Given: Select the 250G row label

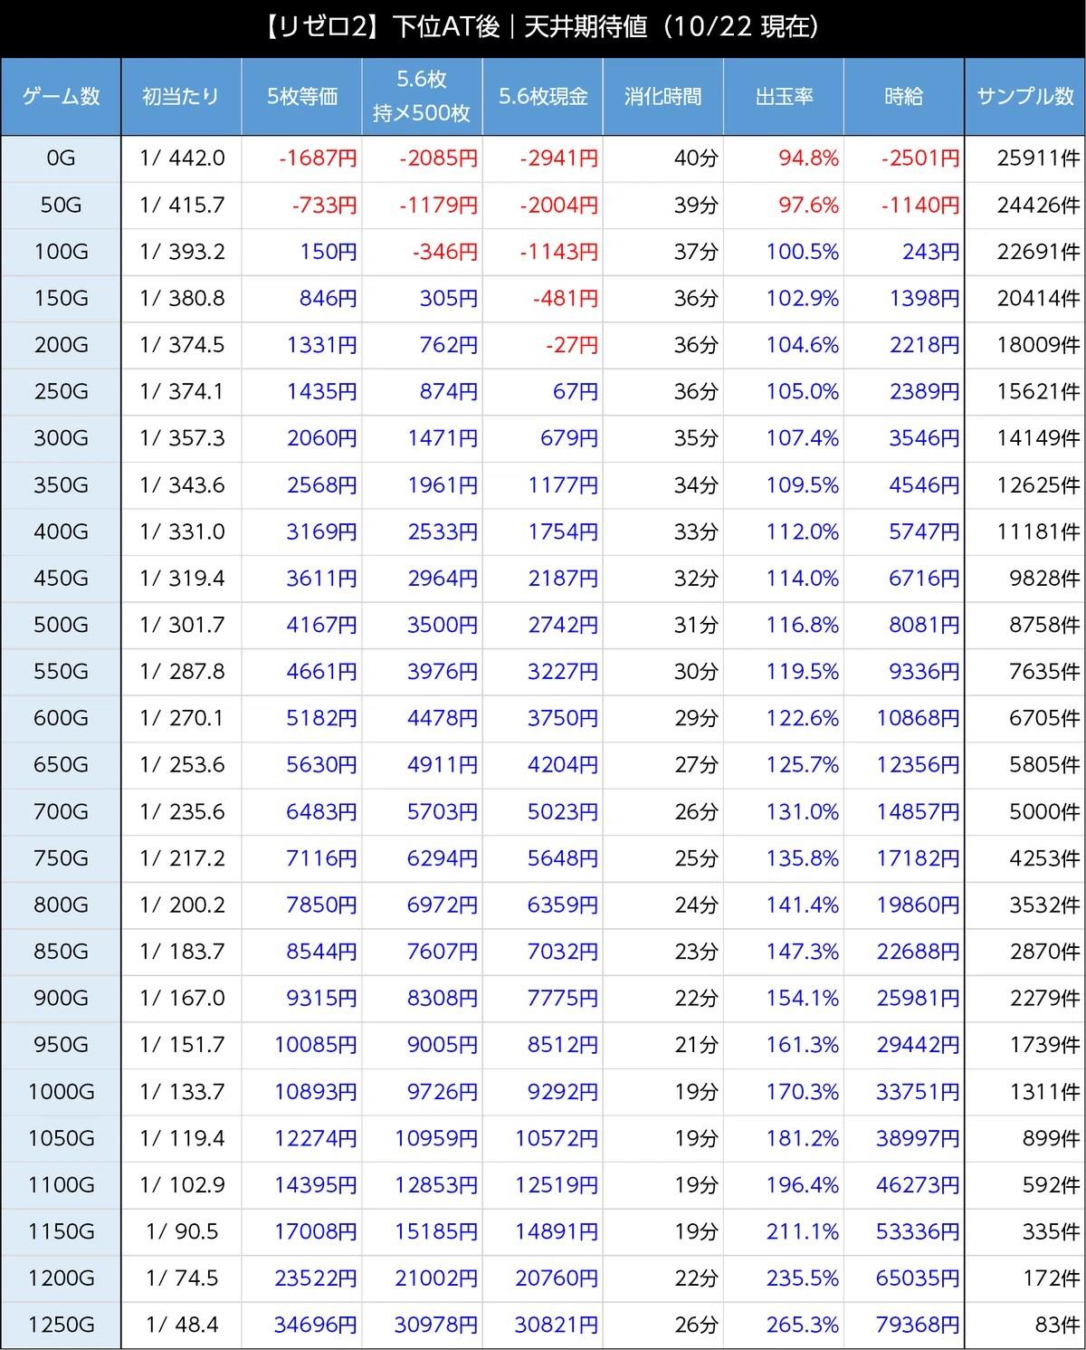Looking at the screenshot, I should coord(61,392).
